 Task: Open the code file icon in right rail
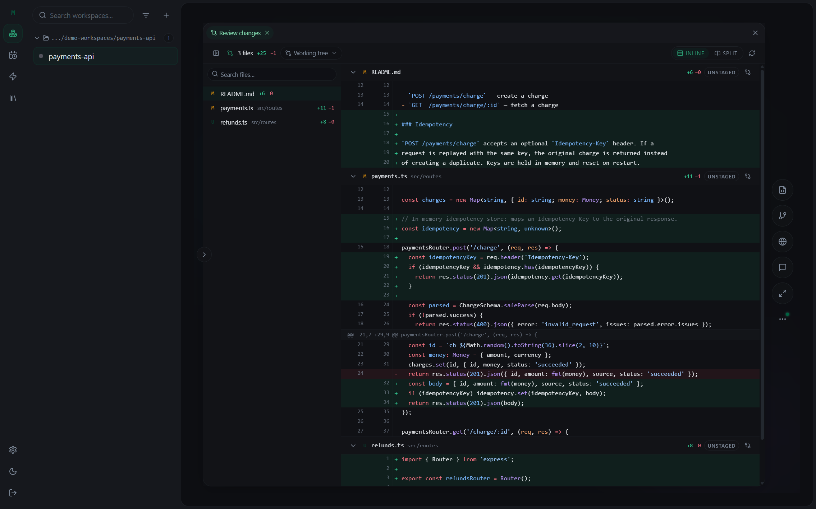click(783, 190)
